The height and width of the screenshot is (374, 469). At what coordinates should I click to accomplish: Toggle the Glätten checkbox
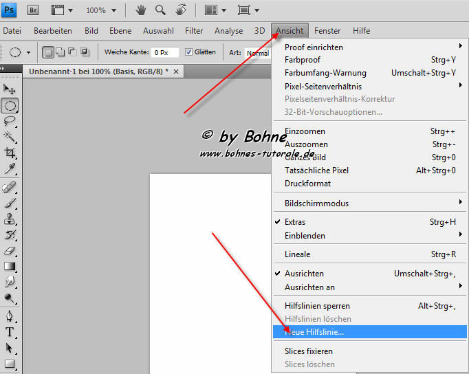(x=189, y=52)
